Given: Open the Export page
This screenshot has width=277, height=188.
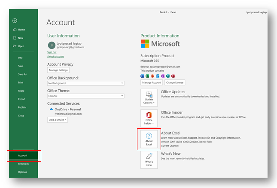Looking at the screenshot, I should tap(21, 99).
